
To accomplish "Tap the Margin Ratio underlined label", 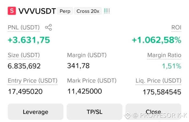I will click(164, 55).
